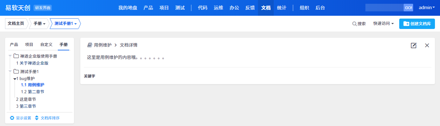Click the search magnifier icon
This screenshot has height=126, width=440.
354,24
